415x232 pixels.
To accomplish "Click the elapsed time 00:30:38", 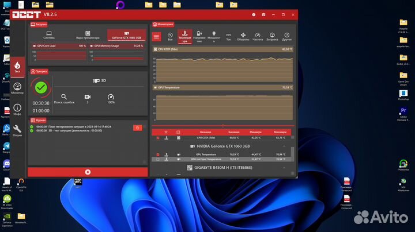I will (41, 103).
